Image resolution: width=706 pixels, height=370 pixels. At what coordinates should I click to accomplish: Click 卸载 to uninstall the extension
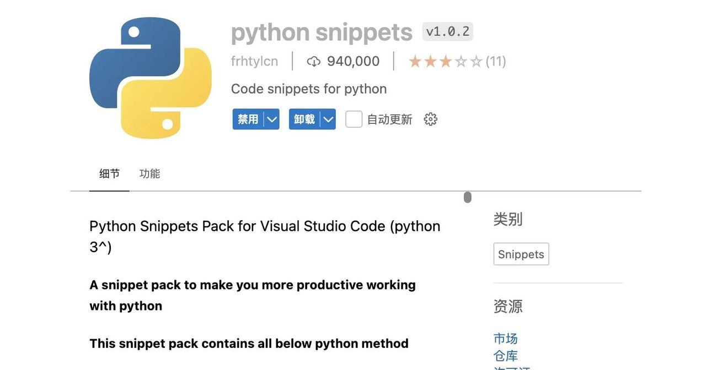(303, 117)
